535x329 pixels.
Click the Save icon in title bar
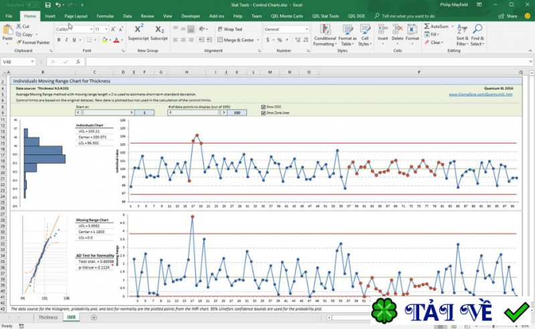pyautogui.click(x=47, y=5)
